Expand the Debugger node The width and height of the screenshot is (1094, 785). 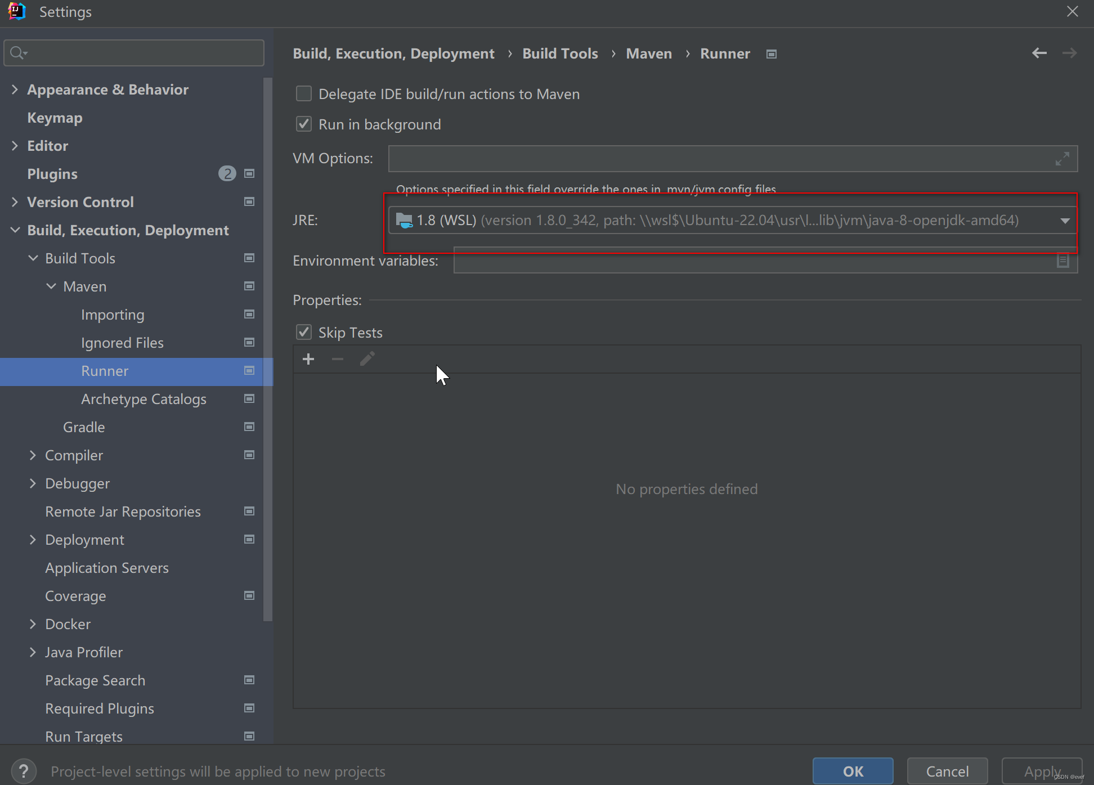click(x=33, y=483)
